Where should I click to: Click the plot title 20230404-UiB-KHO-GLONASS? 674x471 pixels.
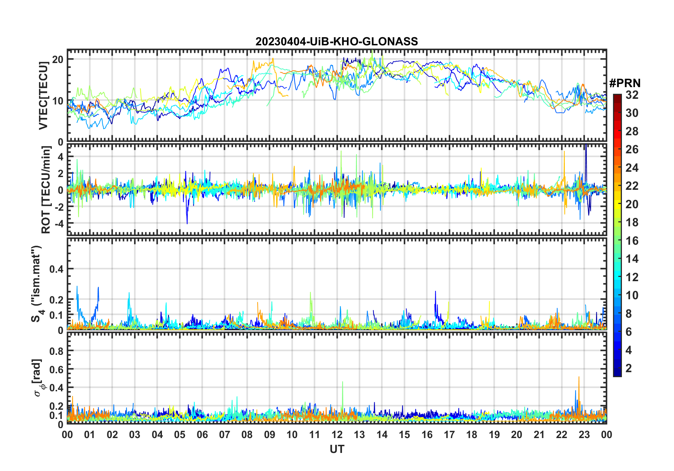pos(337,41)
